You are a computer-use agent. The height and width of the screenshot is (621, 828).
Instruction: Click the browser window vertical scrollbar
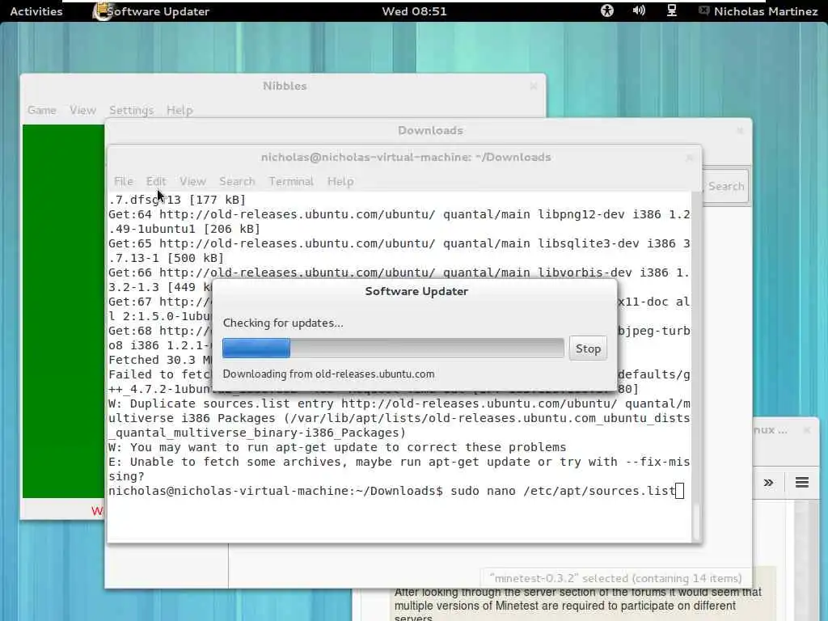[x=807, y=560]
